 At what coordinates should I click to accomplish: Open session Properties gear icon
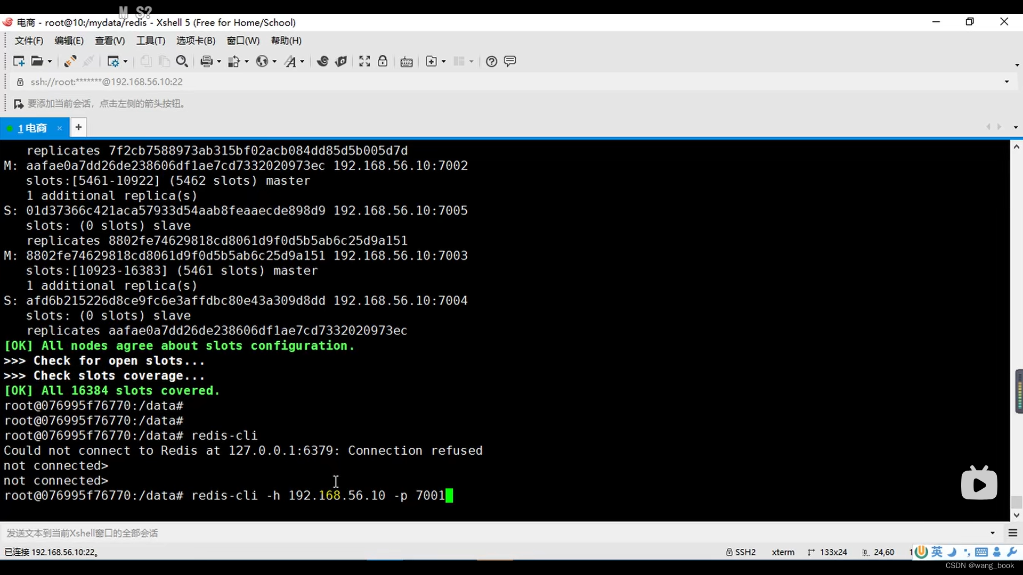[113, 61]
